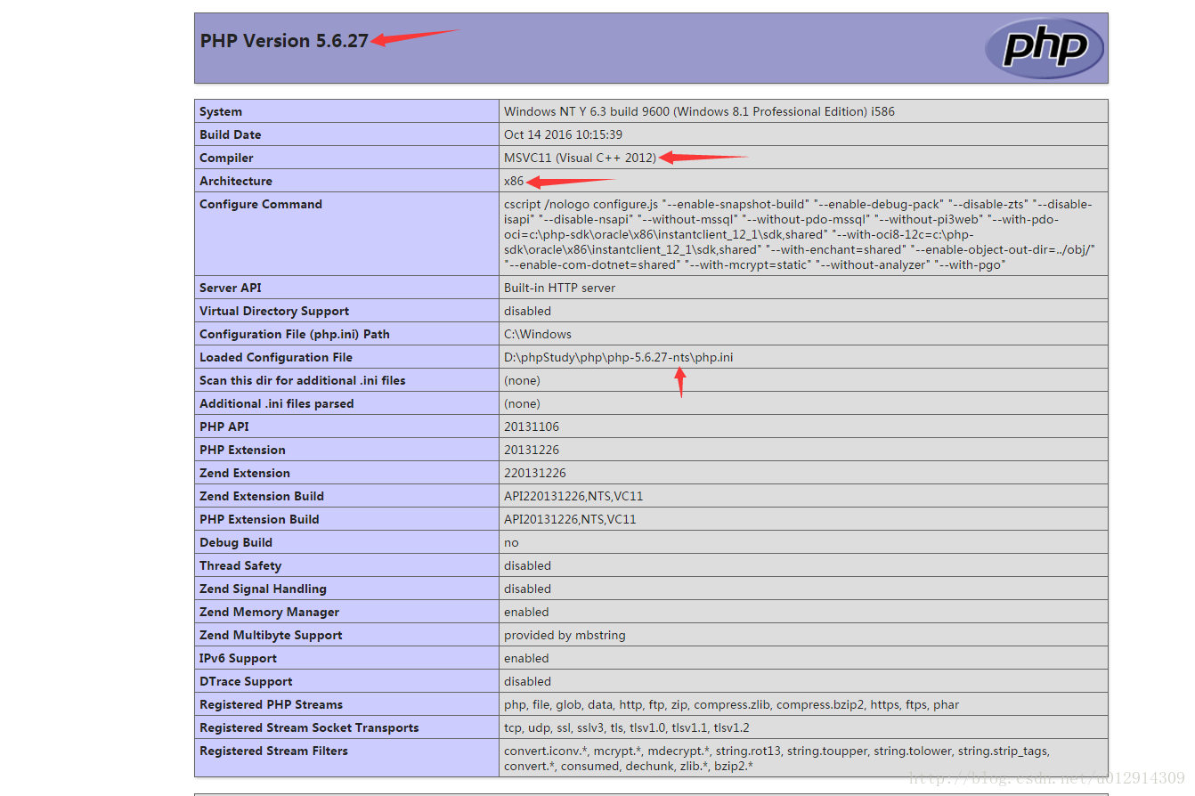Viewport: 1195px width, 796px height.
Task: Select Zend Memory Manager 'enabled' value
Action: [526, 612]
